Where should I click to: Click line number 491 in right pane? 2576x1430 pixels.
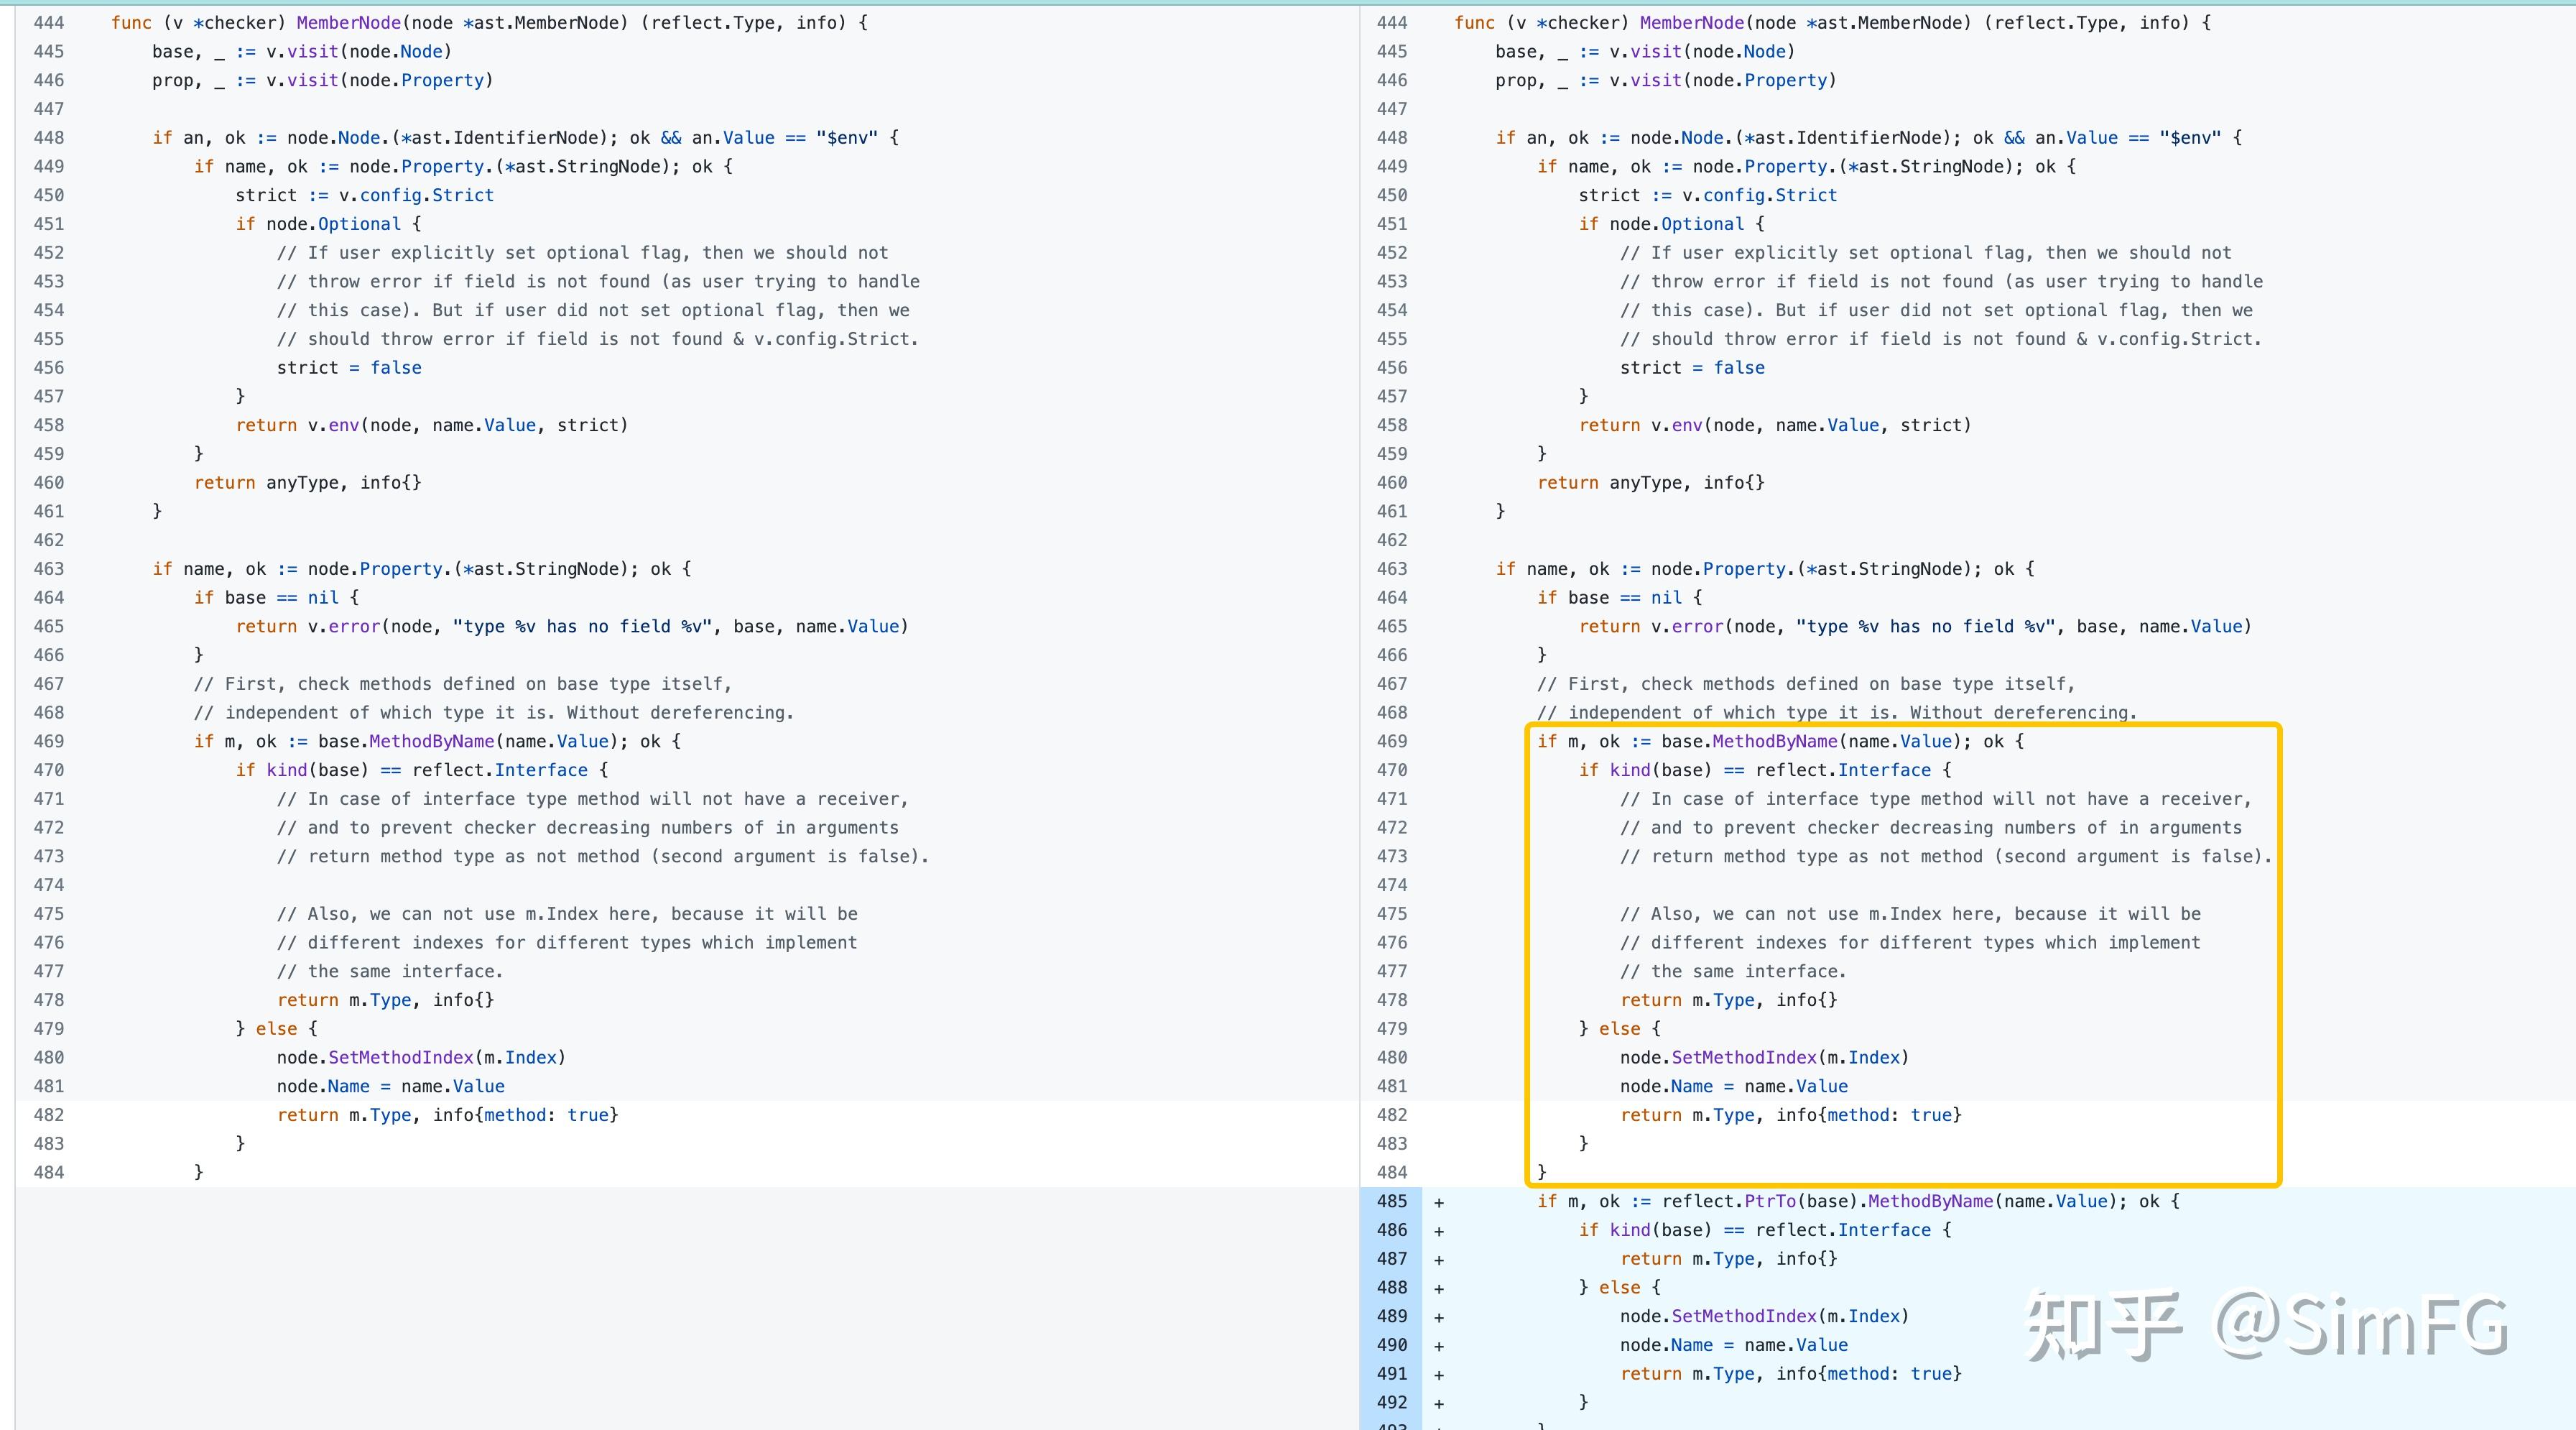pos(1391,1374)
